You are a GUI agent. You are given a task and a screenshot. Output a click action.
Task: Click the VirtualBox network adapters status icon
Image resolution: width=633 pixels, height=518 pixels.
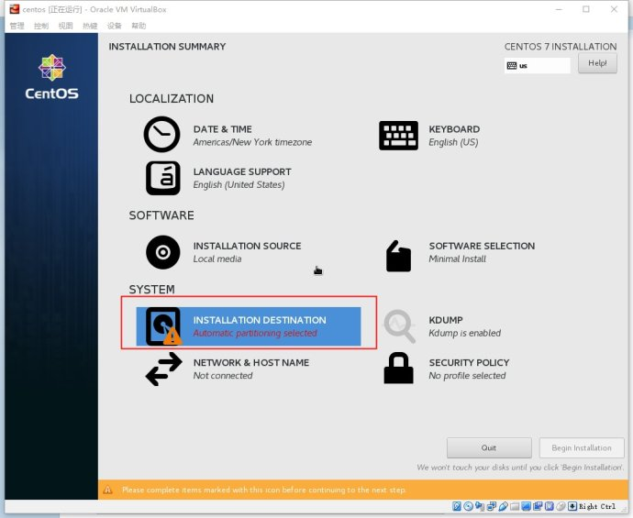pos(492,506)
